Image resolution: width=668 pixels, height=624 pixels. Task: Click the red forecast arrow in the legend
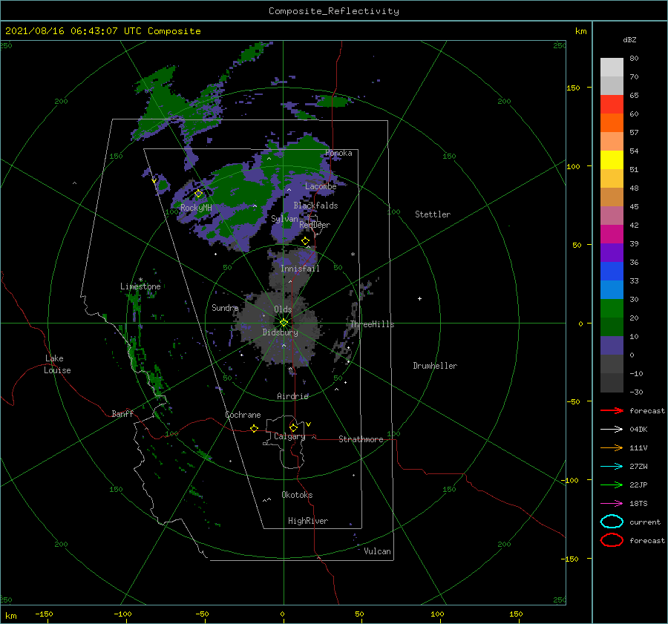tap(612, 410)
